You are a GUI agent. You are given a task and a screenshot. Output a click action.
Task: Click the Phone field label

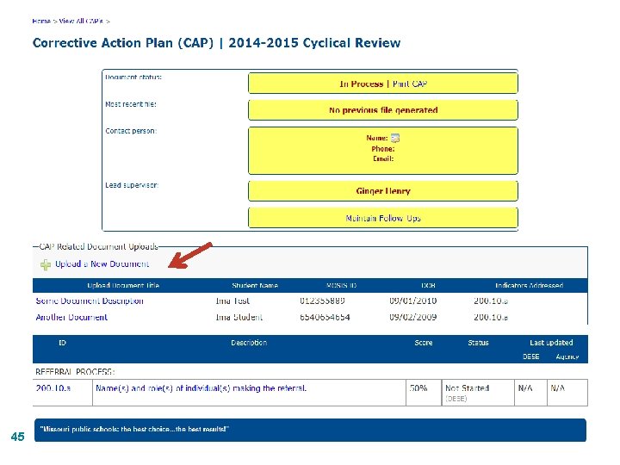[382, 149]
